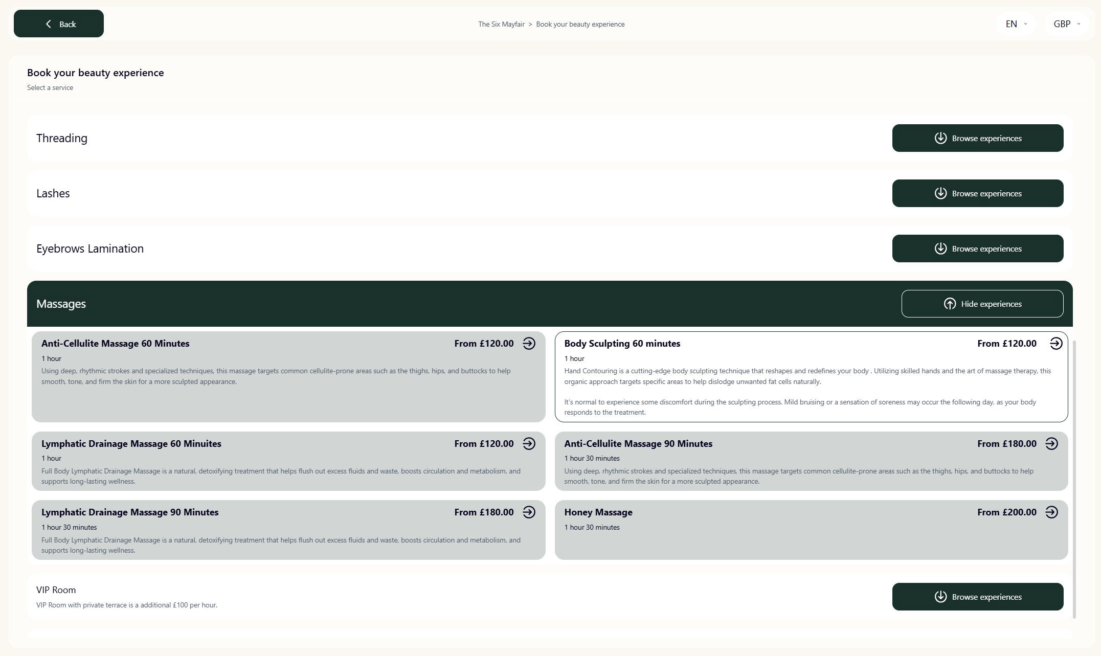Open the GBP currency dropdown

click(1067, 24)
